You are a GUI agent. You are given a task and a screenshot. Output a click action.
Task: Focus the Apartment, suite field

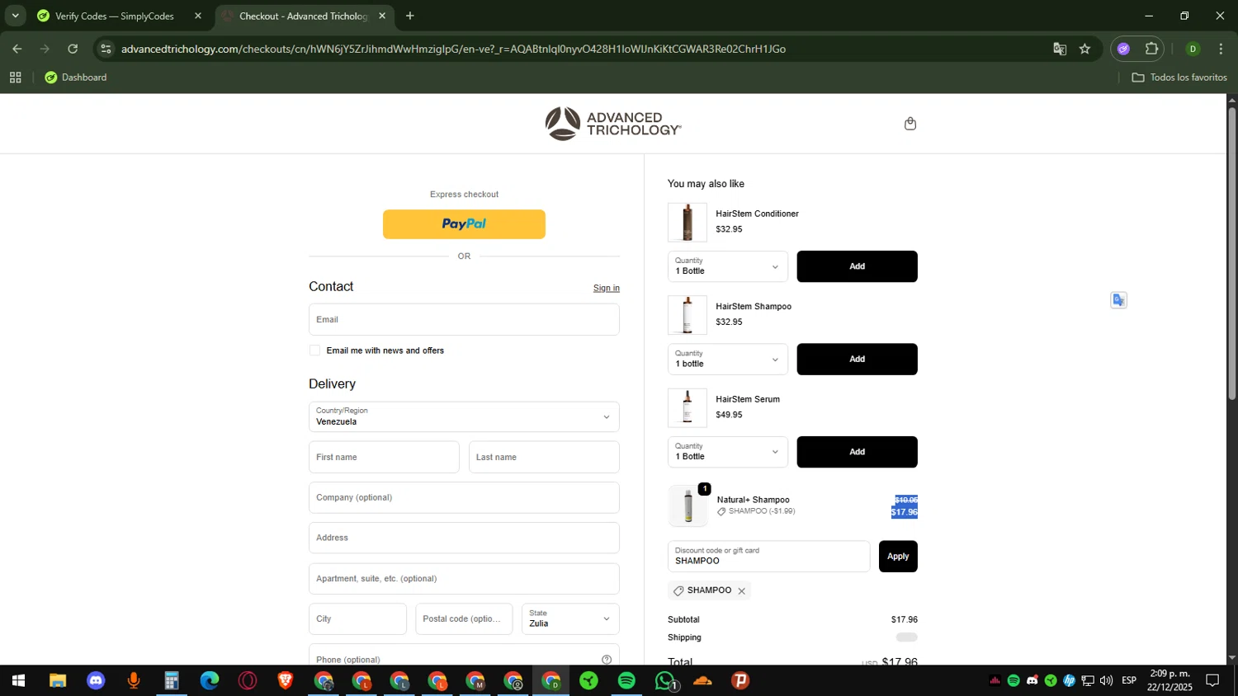tap(464, 579)
